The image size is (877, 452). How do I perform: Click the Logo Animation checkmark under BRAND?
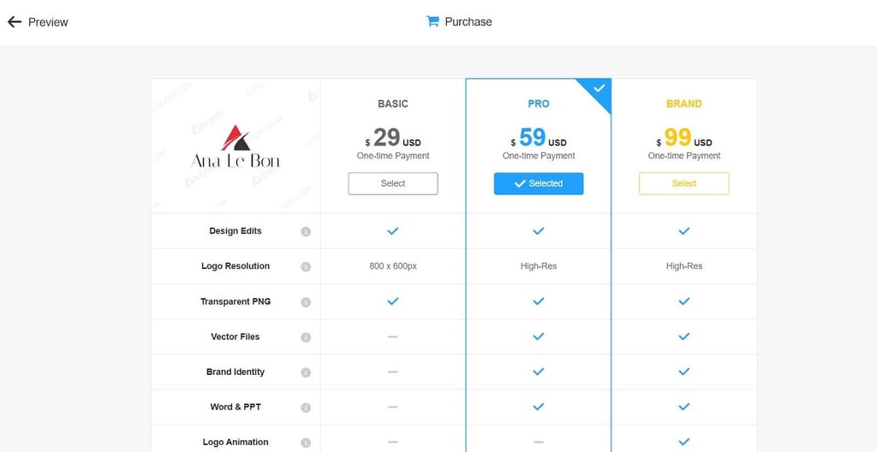(684, 443)
